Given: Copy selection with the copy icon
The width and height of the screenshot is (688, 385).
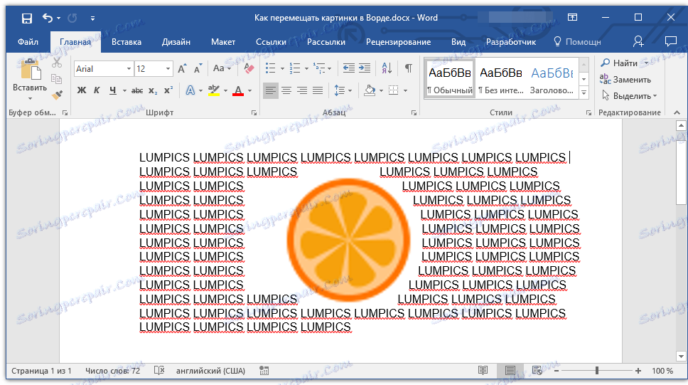Looking at the screenshot, I should [x=57, y=79].
